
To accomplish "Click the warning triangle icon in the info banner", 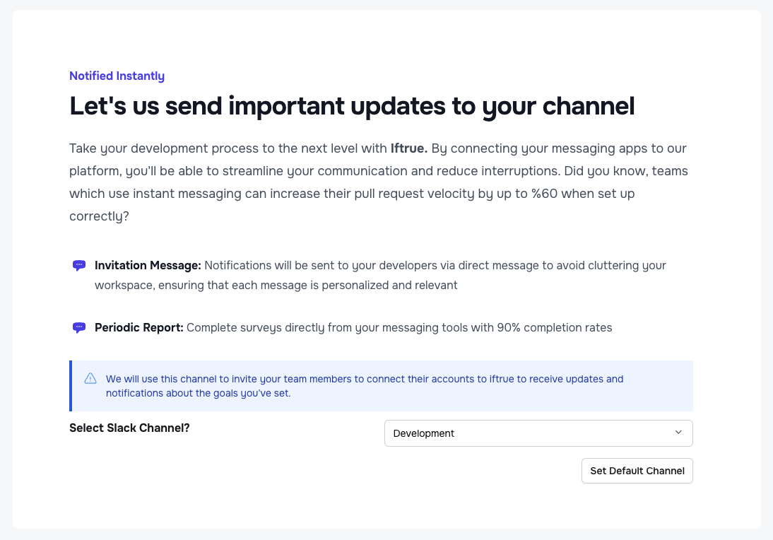I will (x=90, y=379).
